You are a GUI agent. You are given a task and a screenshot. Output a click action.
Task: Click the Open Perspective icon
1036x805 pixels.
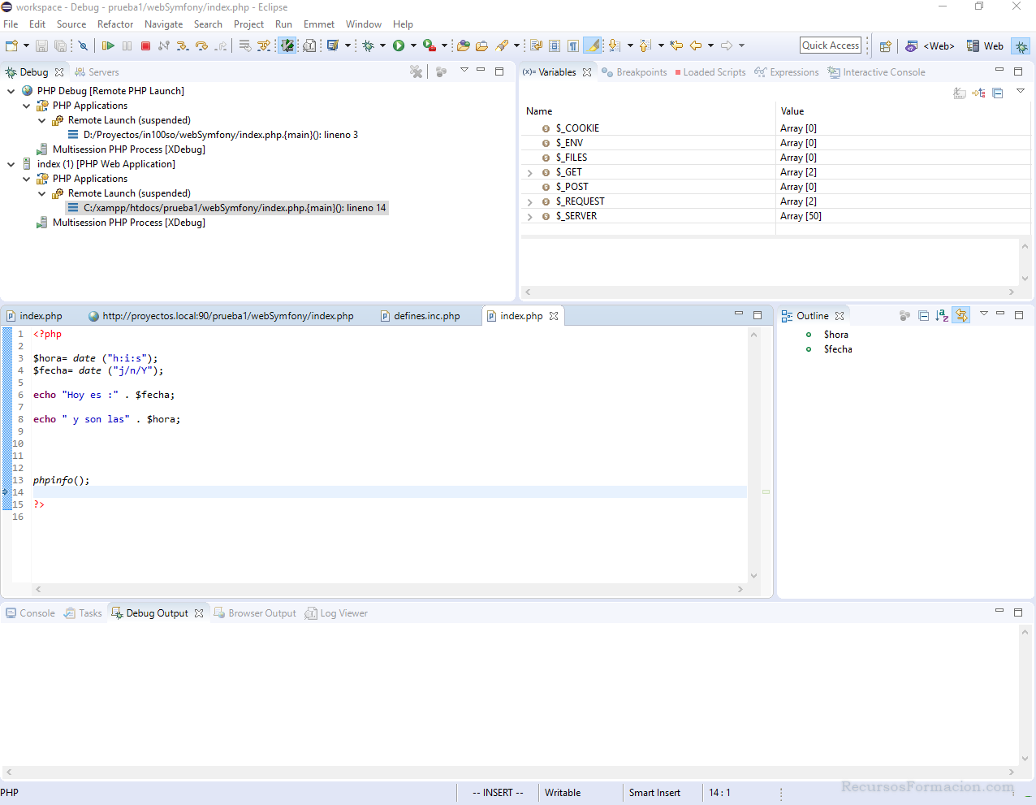885,46
